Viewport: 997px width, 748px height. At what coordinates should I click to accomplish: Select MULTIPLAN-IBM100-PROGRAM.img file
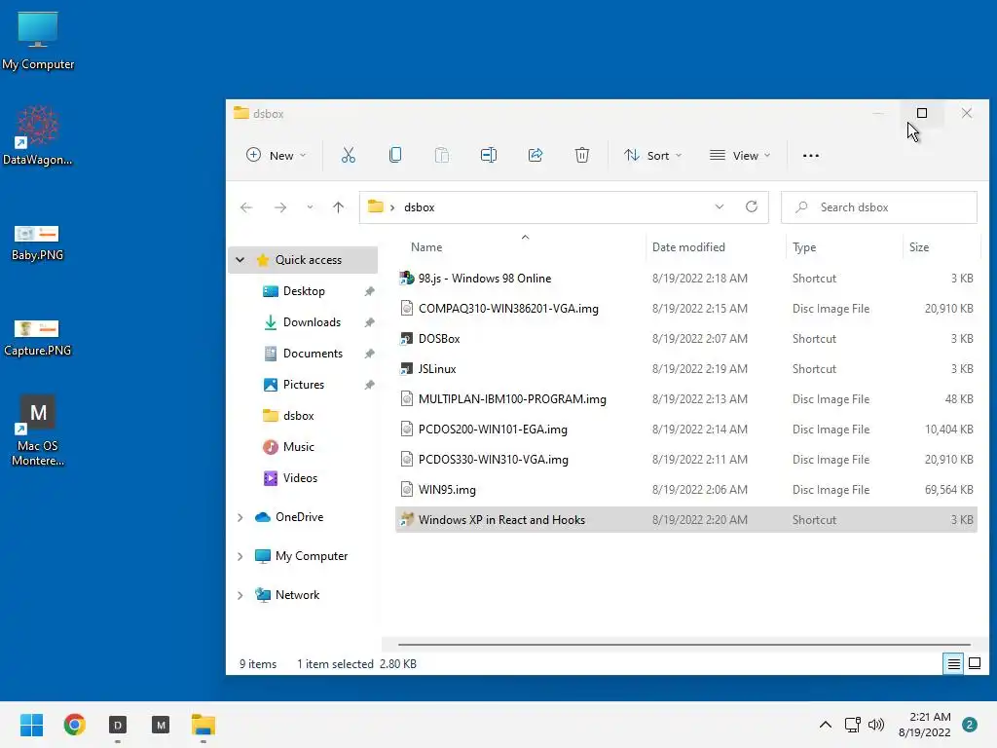click(x=686, y=398)
